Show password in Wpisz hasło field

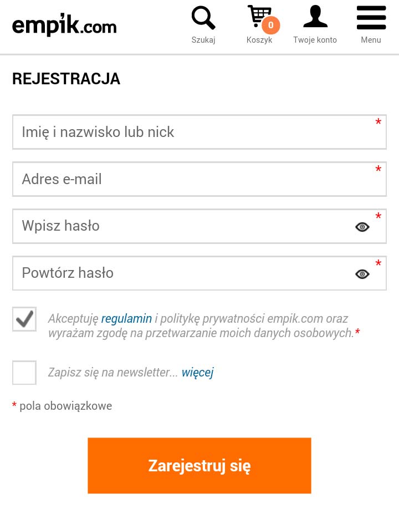pyautogui.click(x=362, y=227)
